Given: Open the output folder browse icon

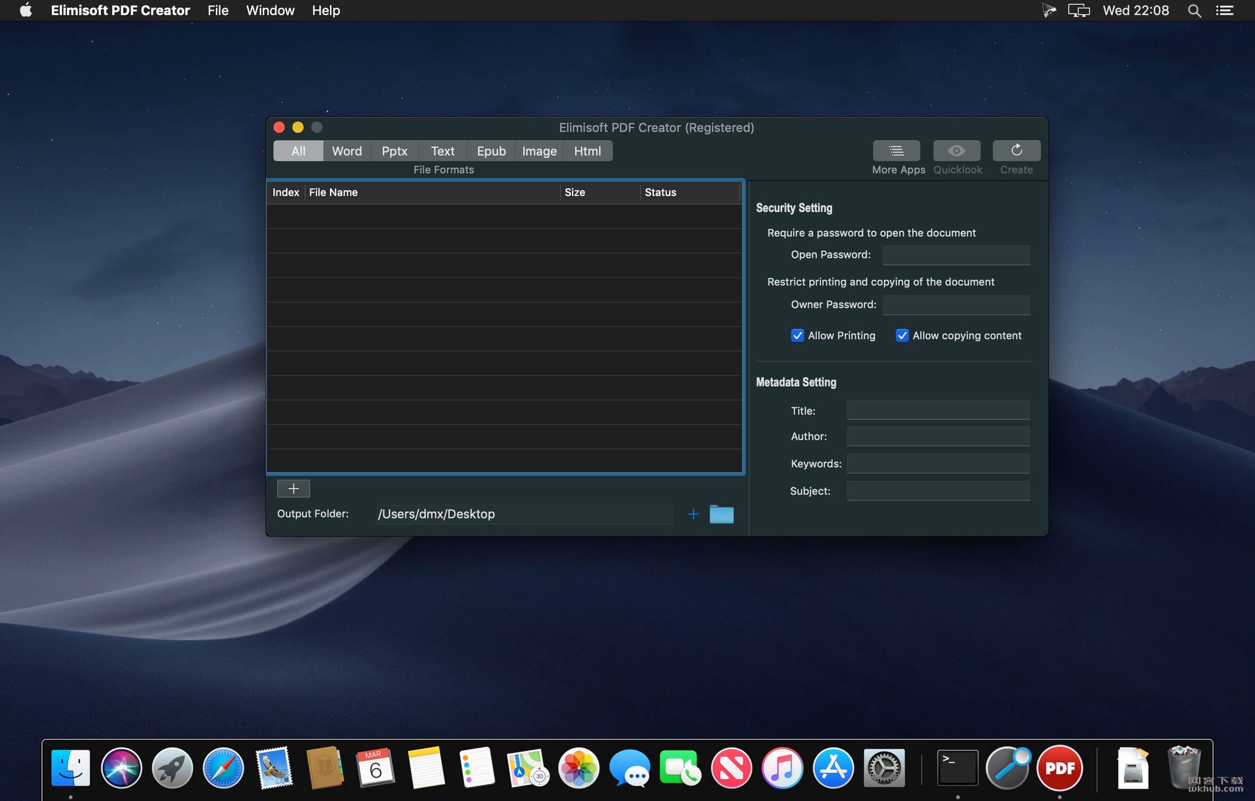Looking at the screenshot, I should (x=721, y=515).
